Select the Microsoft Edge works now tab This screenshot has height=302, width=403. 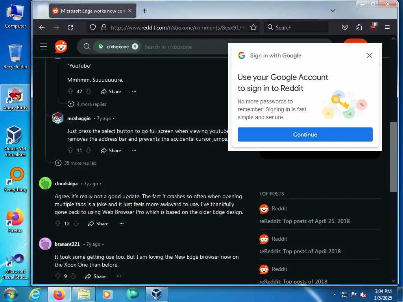(92, 11)
